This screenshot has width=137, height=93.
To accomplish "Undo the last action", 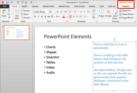I will point(12,2).
